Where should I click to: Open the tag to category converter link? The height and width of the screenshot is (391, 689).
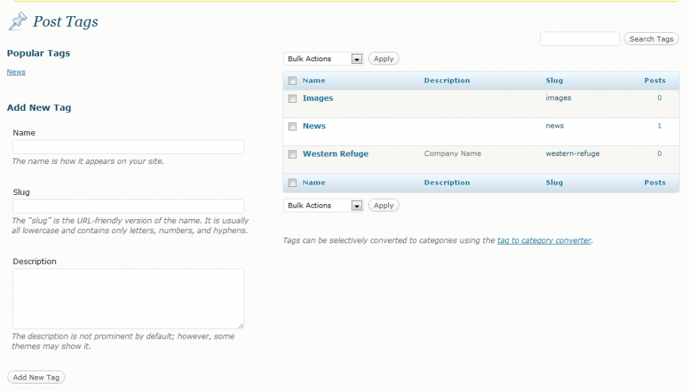click(544, 240)
